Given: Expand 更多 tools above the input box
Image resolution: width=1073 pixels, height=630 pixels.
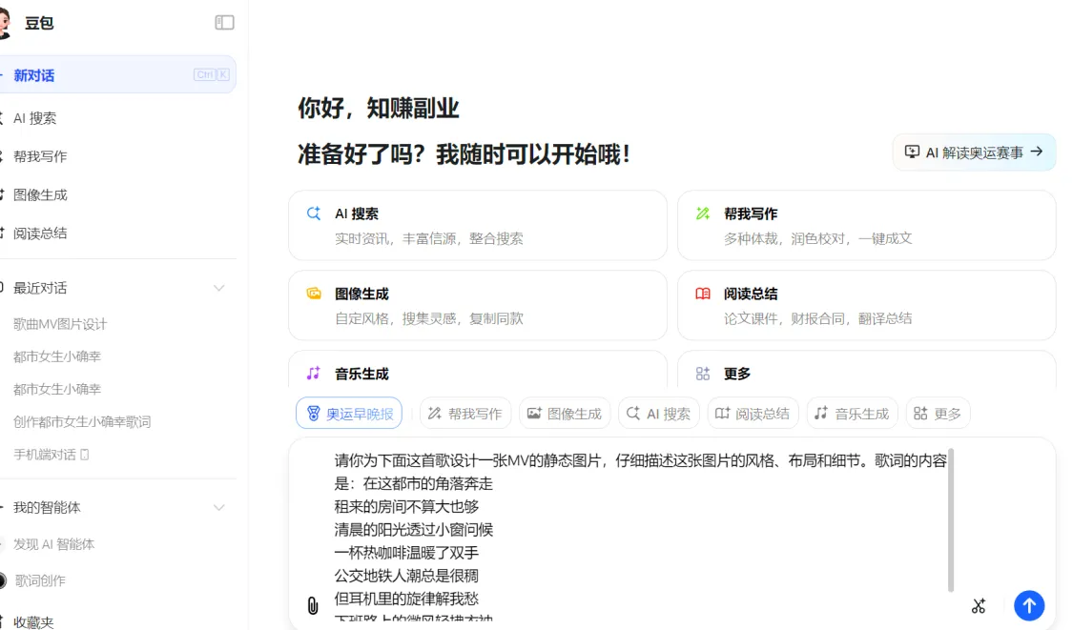Looking at the screenshot, I should [938, 413].
